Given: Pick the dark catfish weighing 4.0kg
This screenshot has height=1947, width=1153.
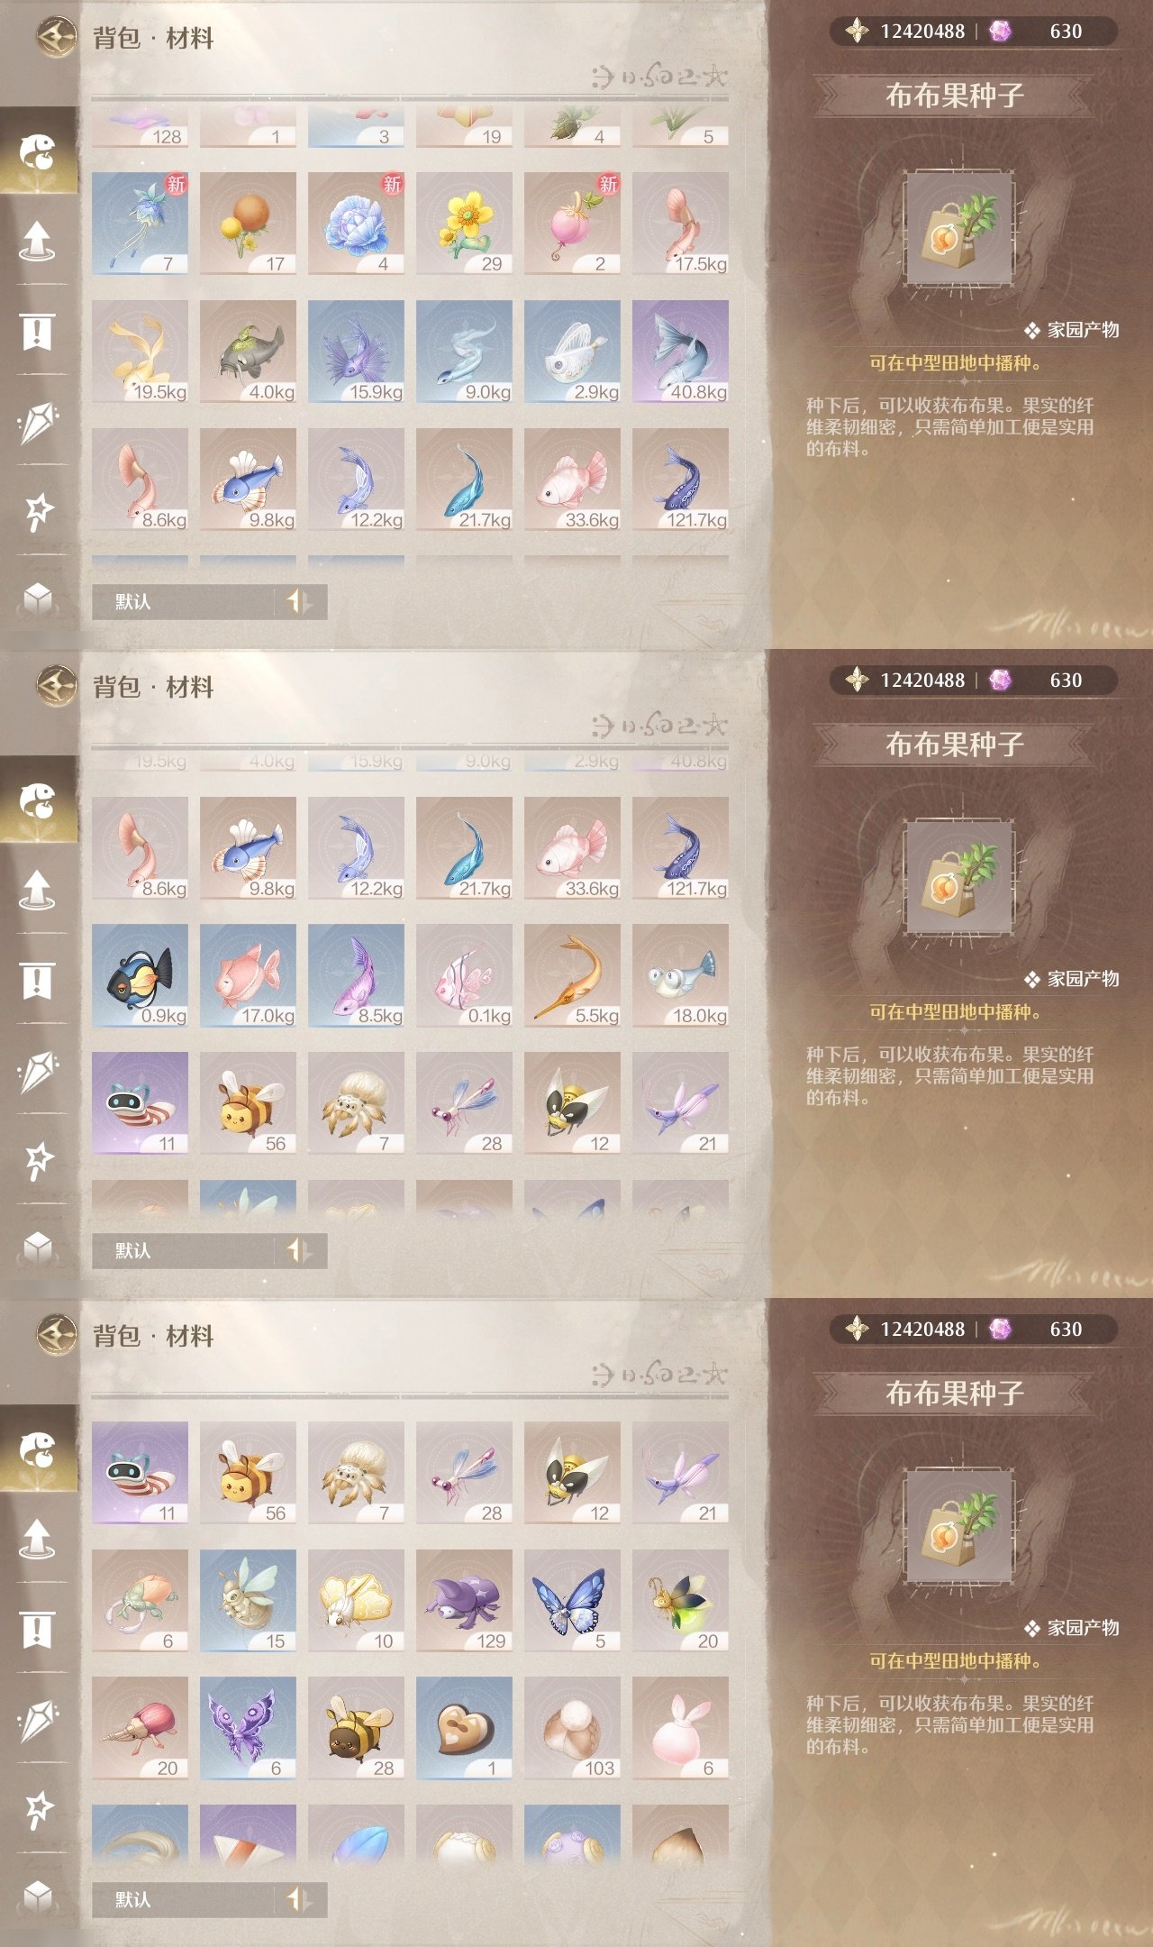Looking at the screenshot, I should [x=248, y=352].
